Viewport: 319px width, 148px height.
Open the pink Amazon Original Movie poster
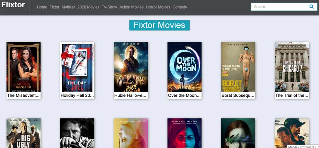pyautogui.click(x=131, y=133)
